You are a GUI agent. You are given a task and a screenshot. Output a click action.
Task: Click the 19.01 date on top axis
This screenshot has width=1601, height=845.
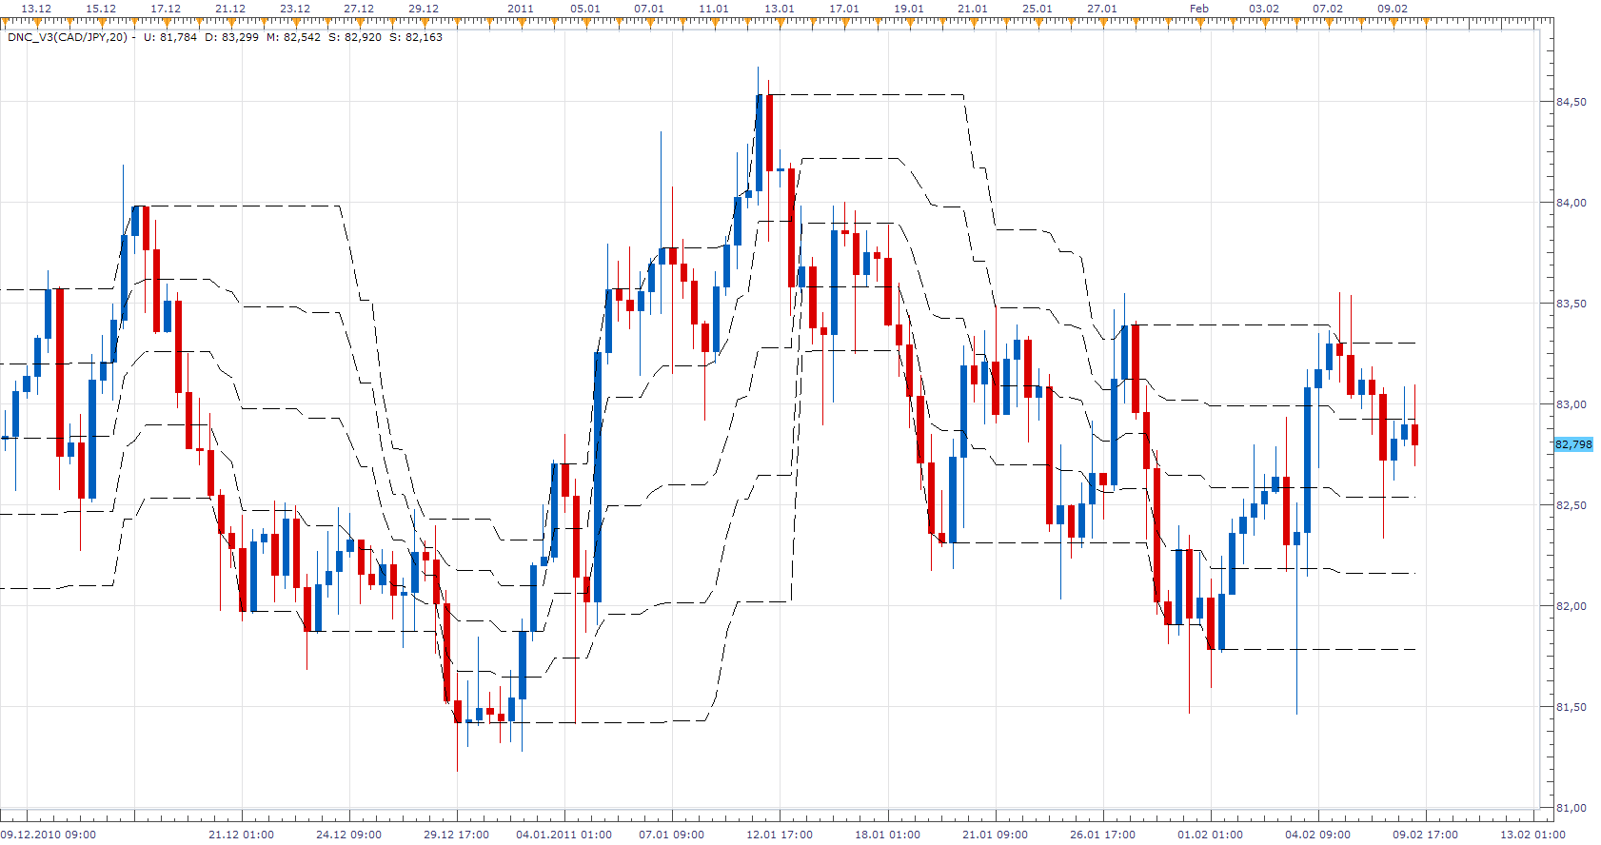[x=909, y=9]
